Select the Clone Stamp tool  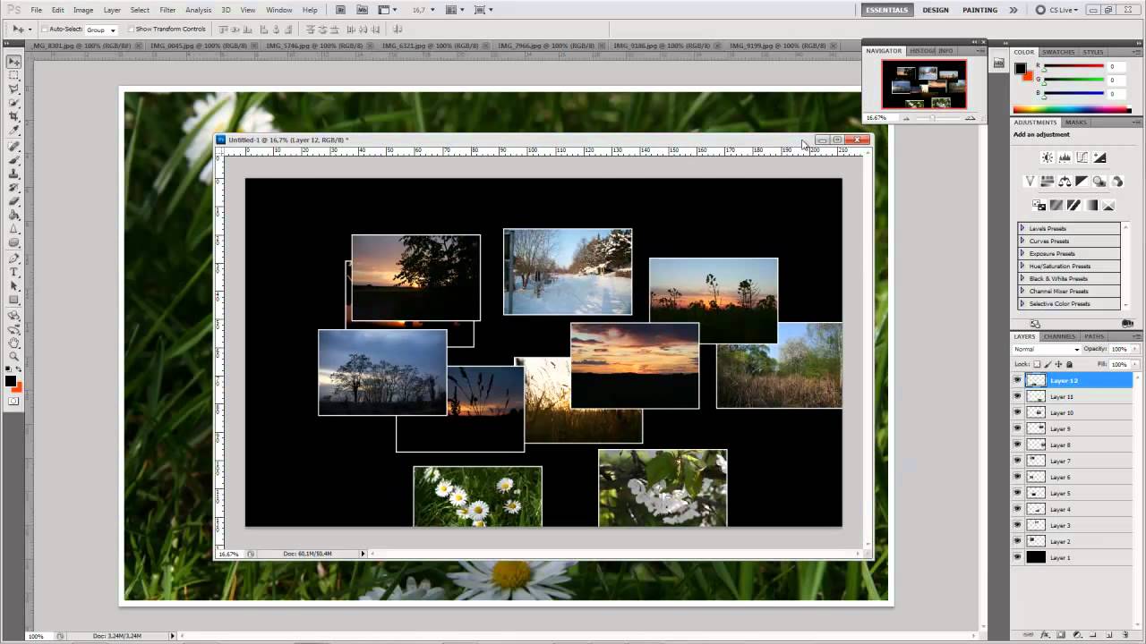[x=14, y=174]
